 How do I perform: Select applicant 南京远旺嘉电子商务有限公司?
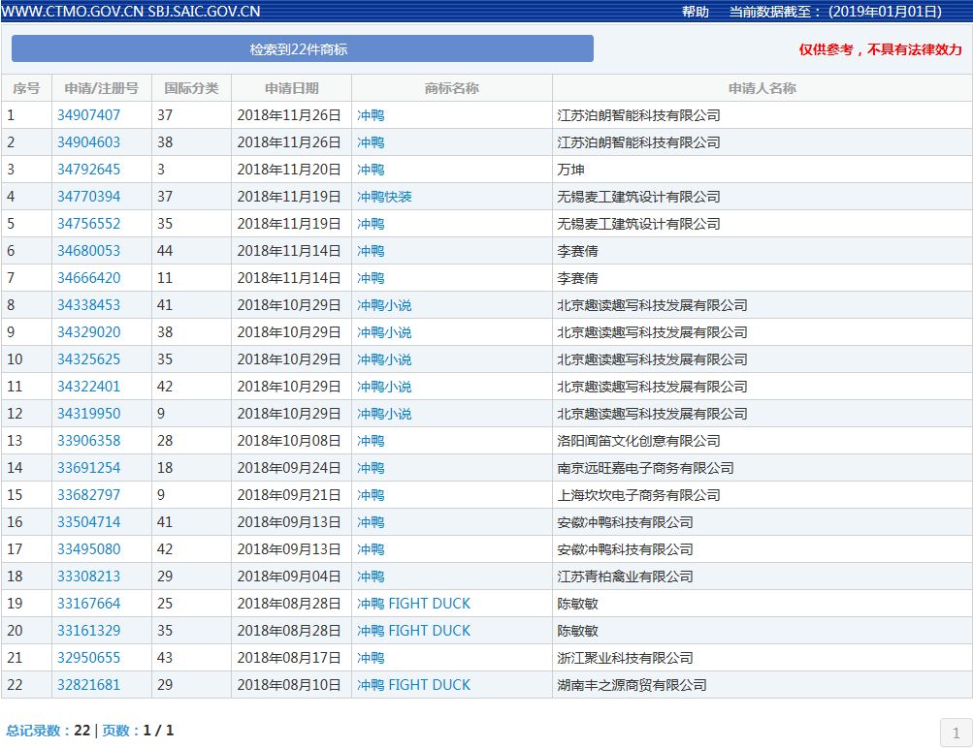tap(645, 468)
